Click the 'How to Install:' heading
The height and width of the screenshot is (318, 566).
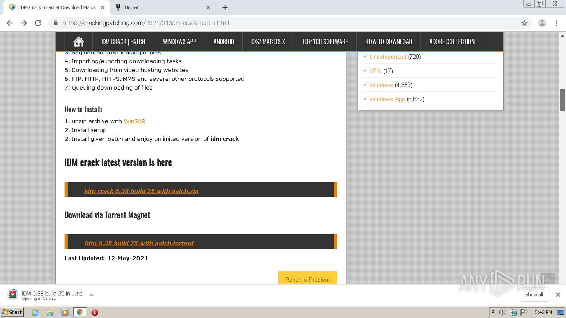pos(84,109)
